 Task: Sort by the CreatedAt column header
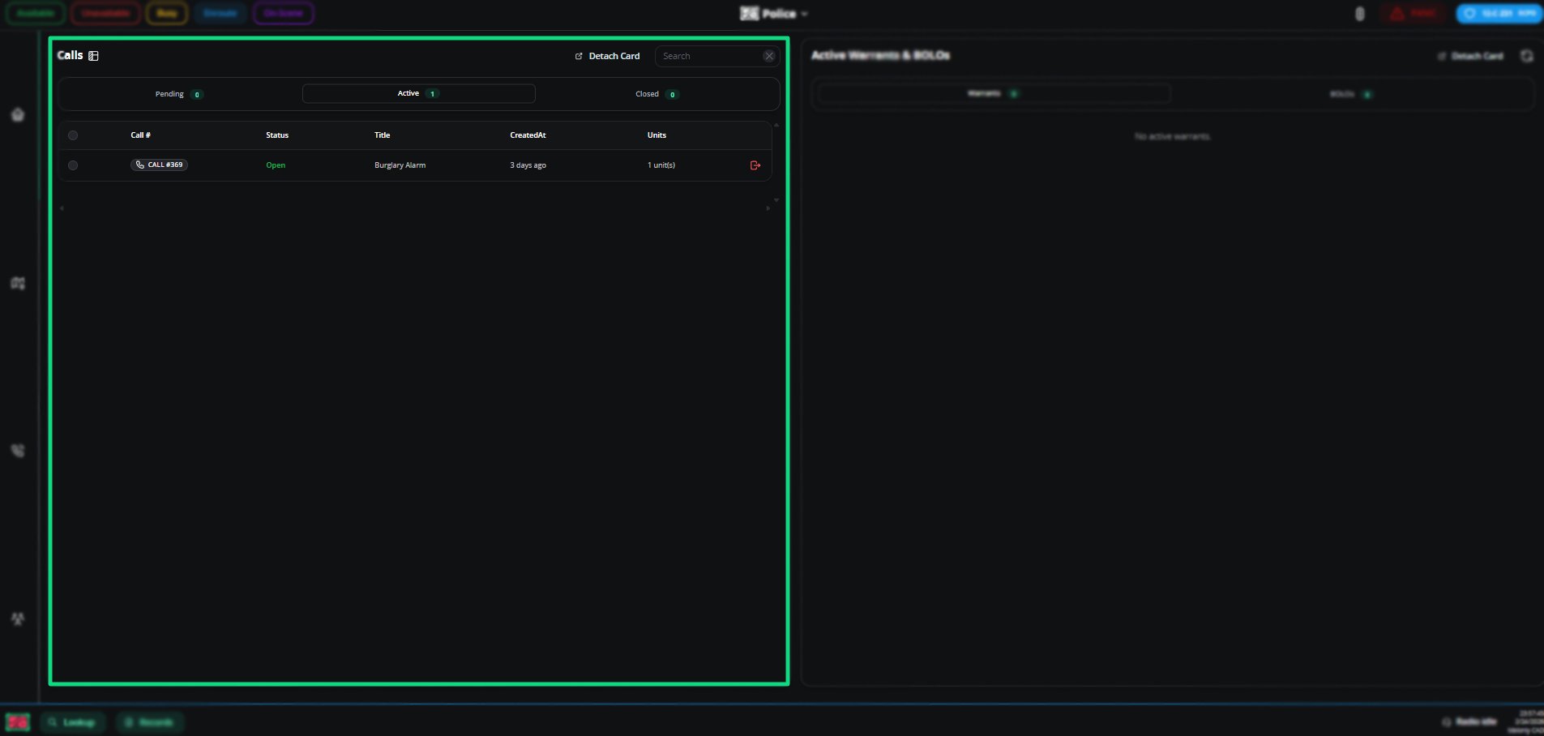[528, 135]
